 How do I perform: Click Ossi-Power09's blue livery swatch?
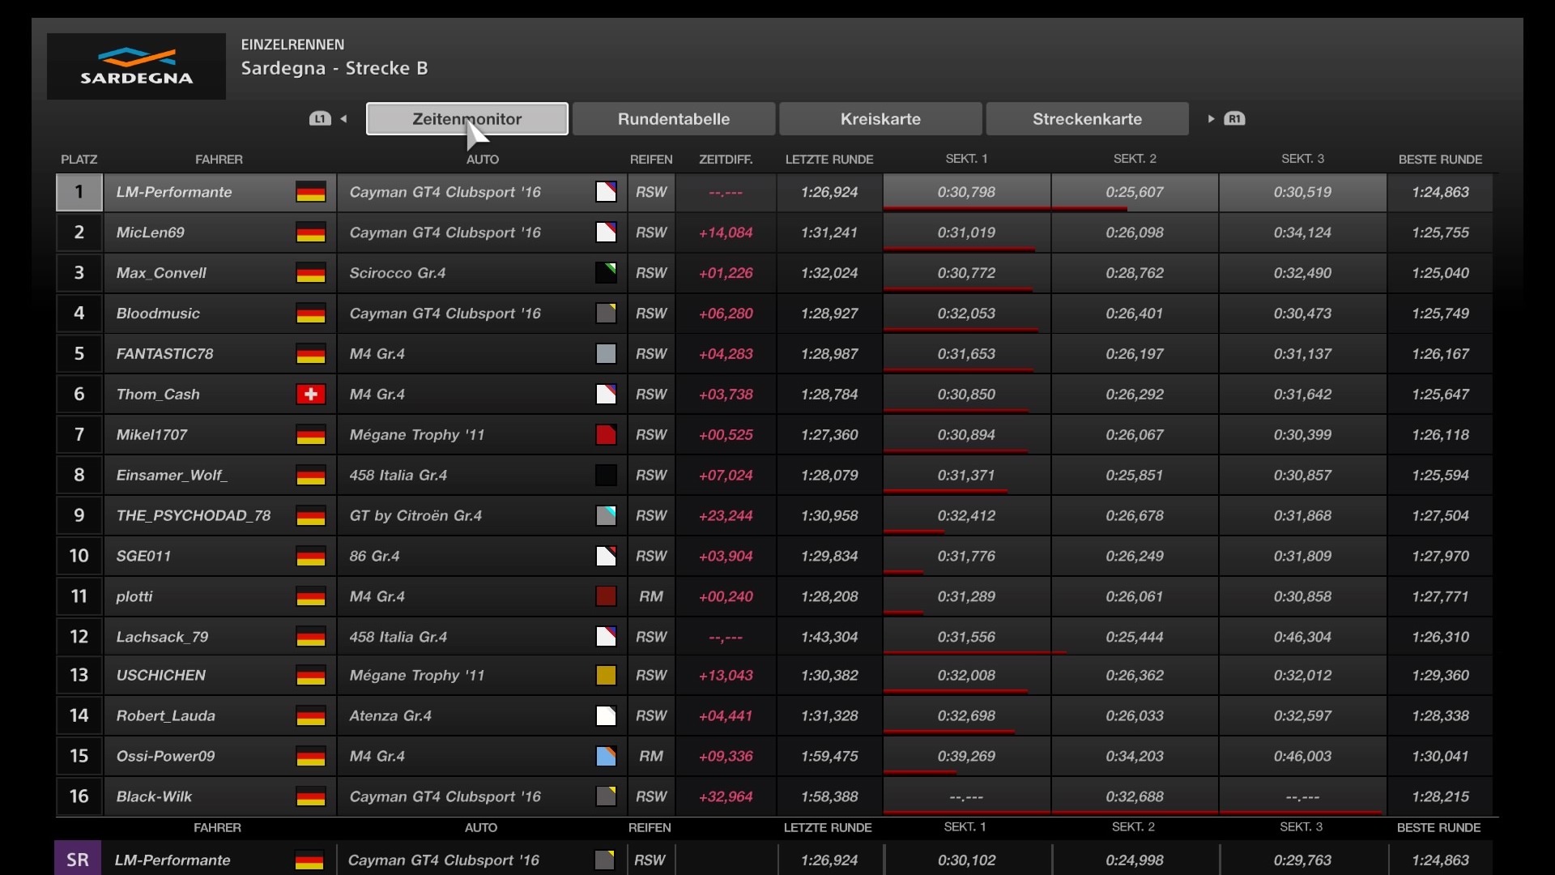[x=606, y=757]
